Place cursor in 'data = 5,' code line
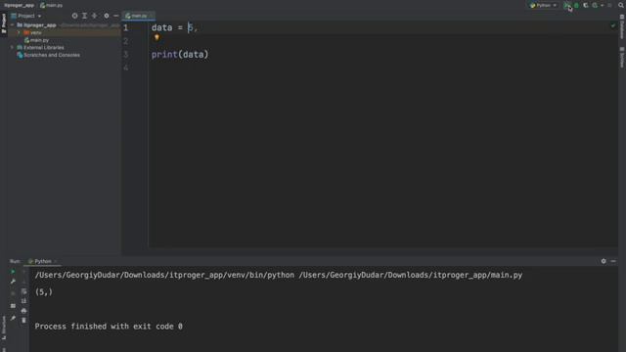The image size is (626, 352). pyautogui.click(x=174, y=27)
